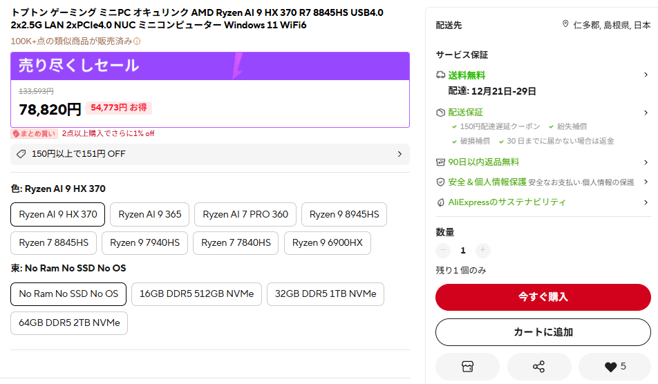The image size is (658, 384).
Task: Expand the 送料無料 shipping details chevron
Action: coord(646,75)
